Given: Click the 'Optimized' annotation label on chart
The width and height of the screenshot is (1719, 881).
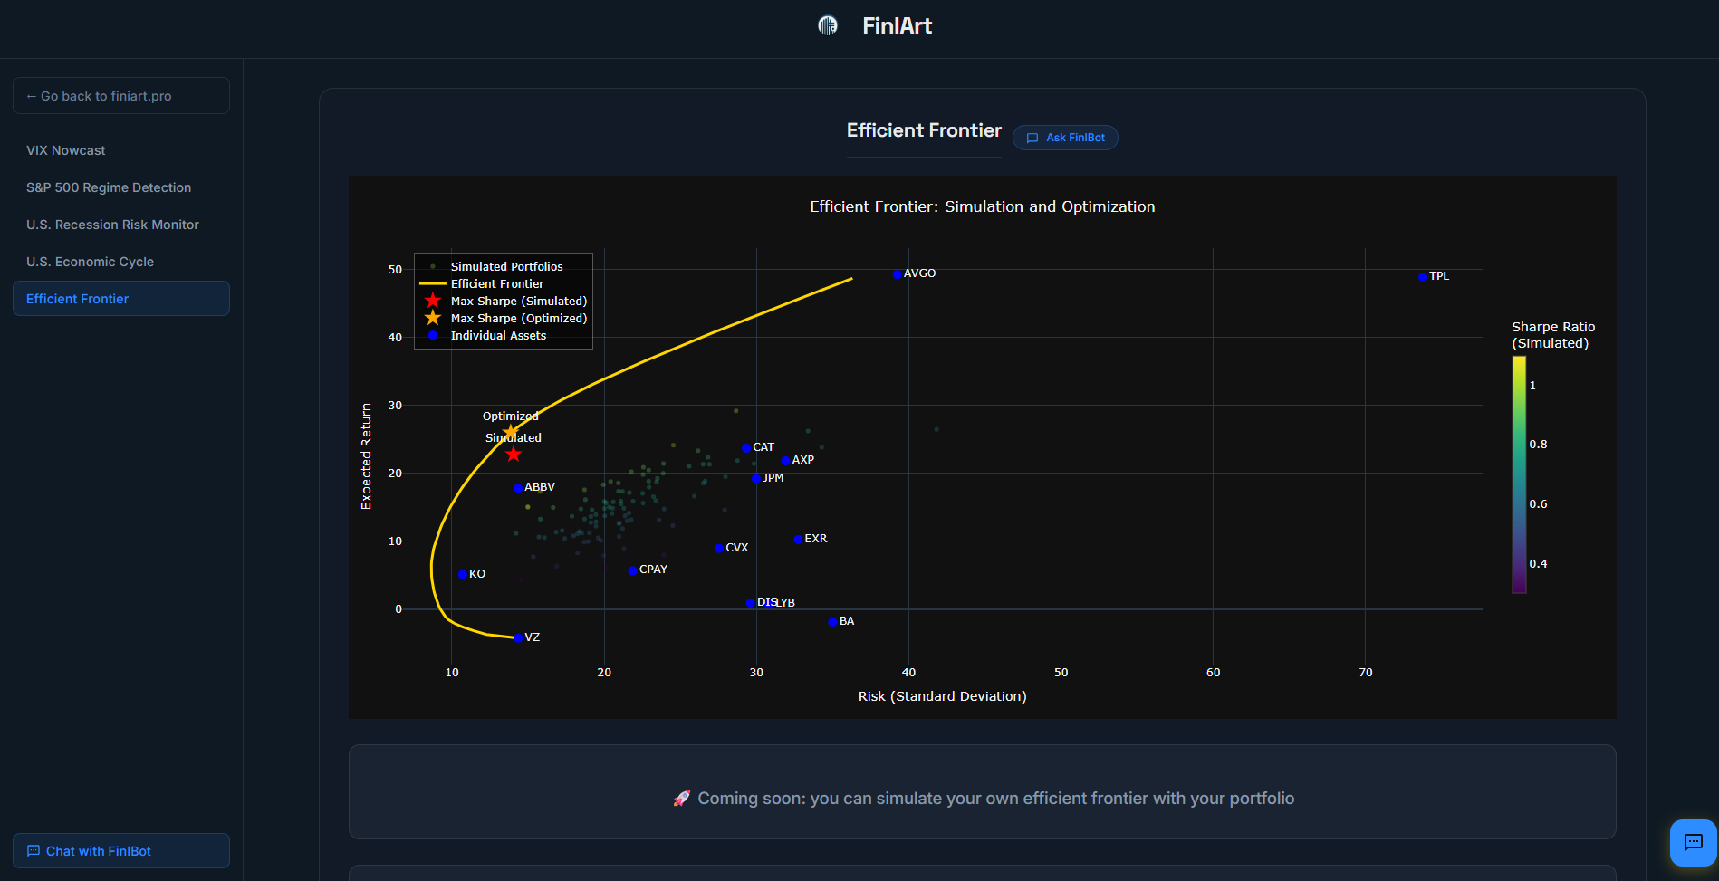Looking at the screenshot, I should point(510,417).
